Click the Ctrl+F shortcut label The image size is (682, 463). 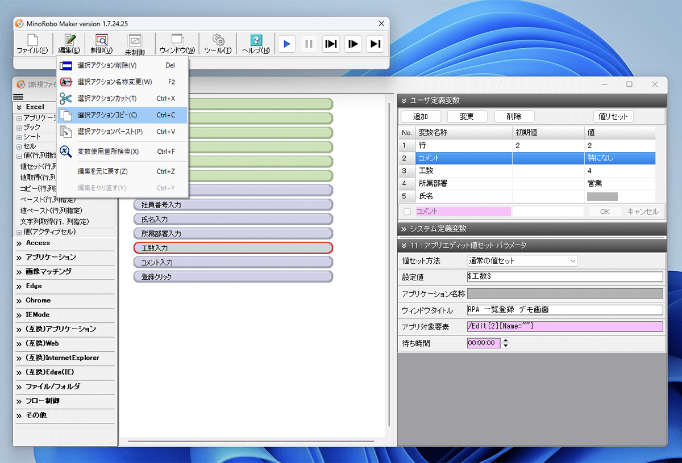pos(166,151)
